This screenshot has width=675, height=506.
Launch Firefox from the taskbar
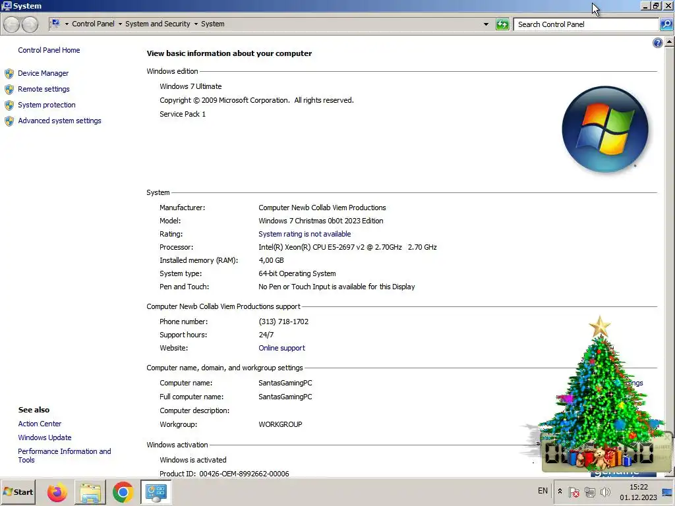(x=57, y=492)
